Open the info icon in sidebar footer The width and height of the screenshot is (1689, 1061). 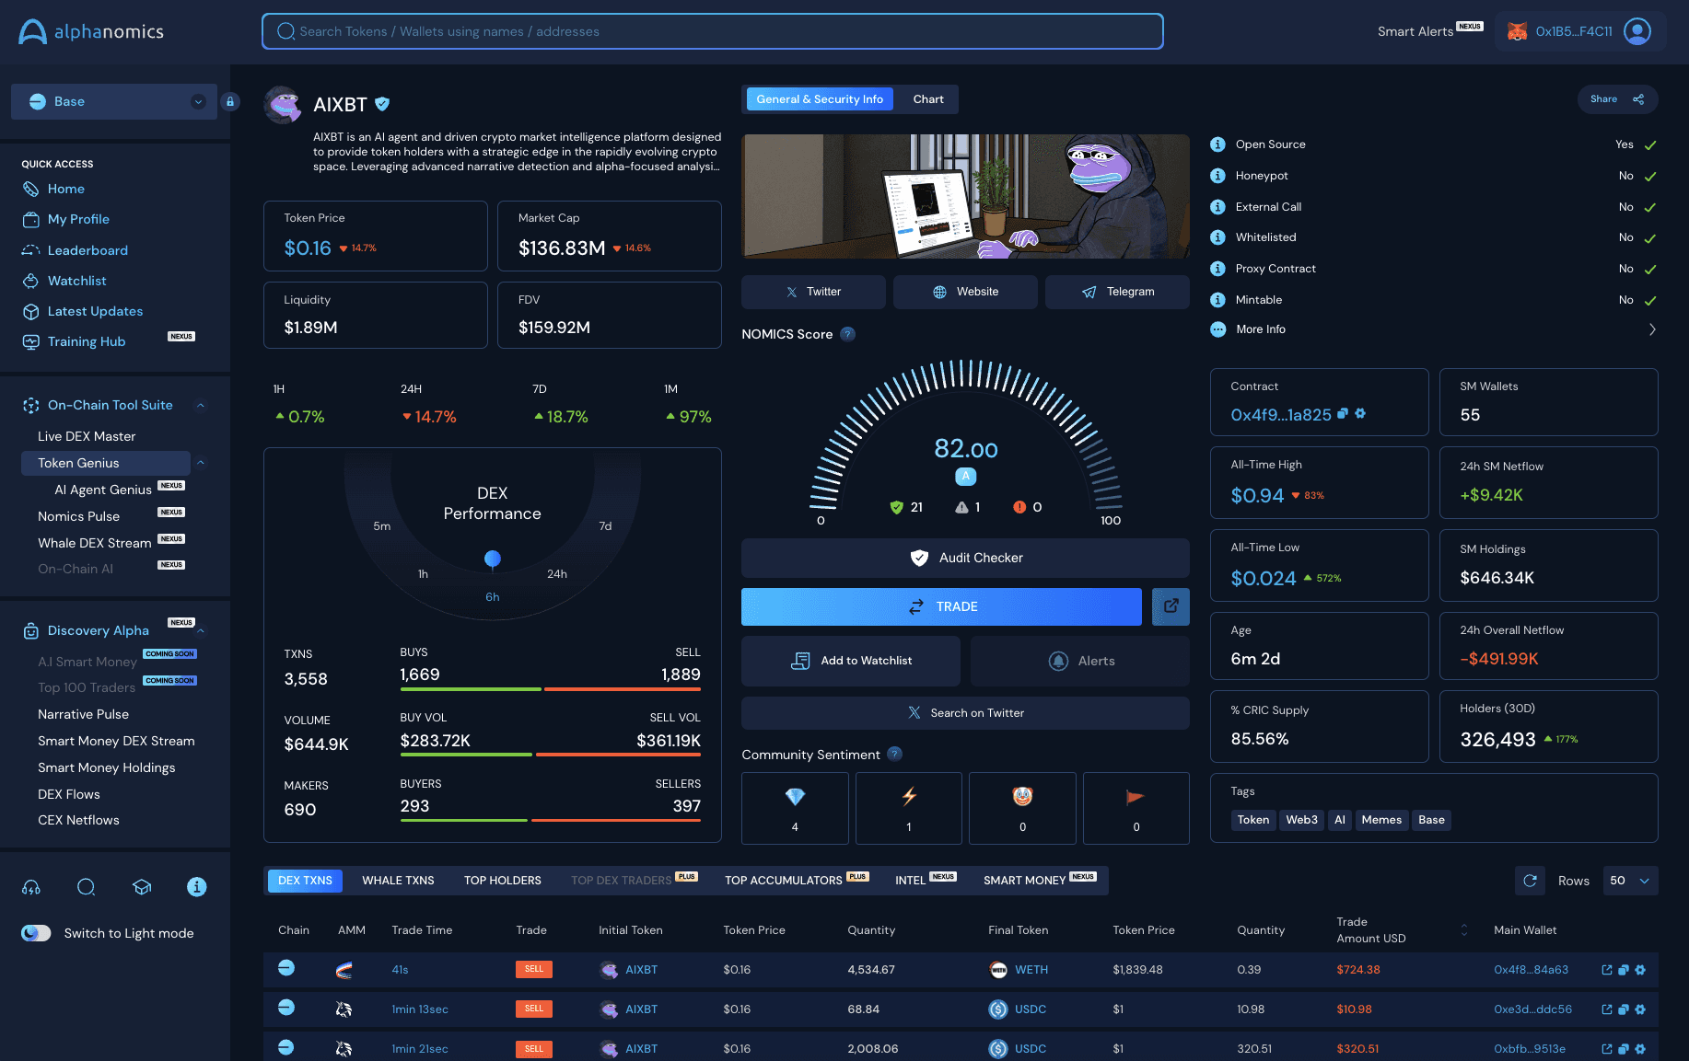tap(196, 887)
